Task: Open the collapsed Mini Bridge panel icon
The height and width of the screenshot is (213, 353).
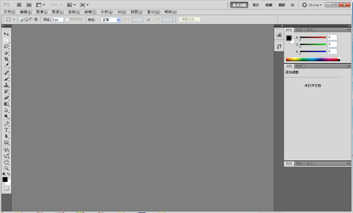Action: 279,35
